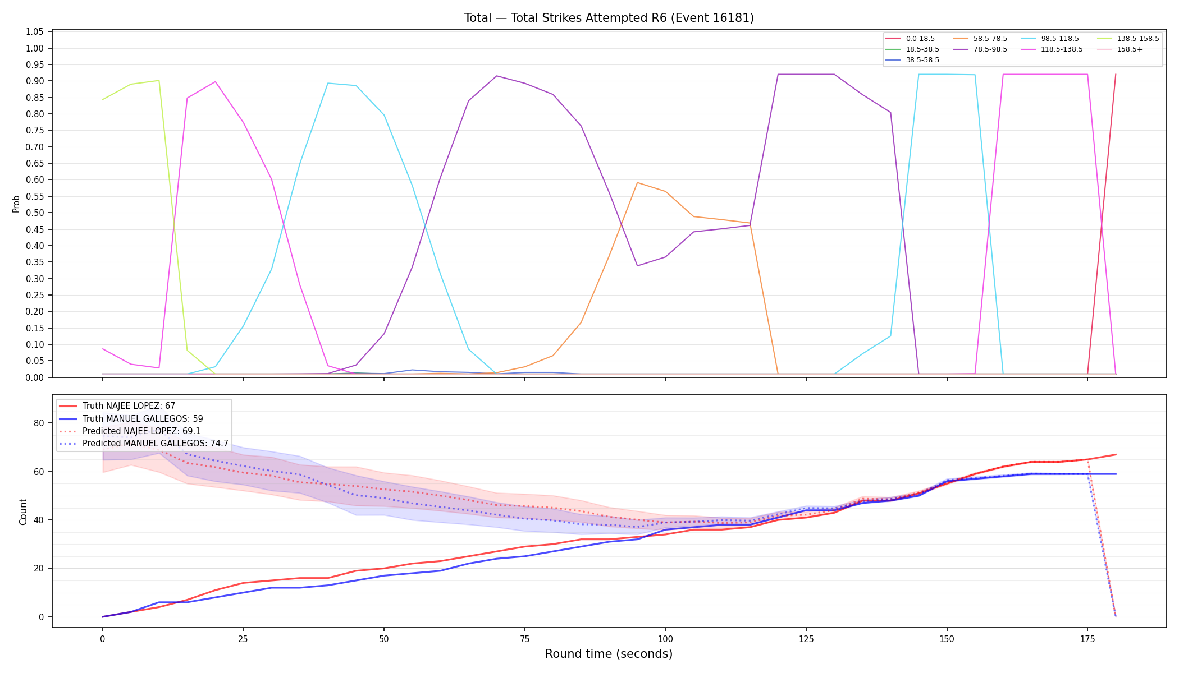Click the '20' tick on the Count axis

[x=39, y=569]
